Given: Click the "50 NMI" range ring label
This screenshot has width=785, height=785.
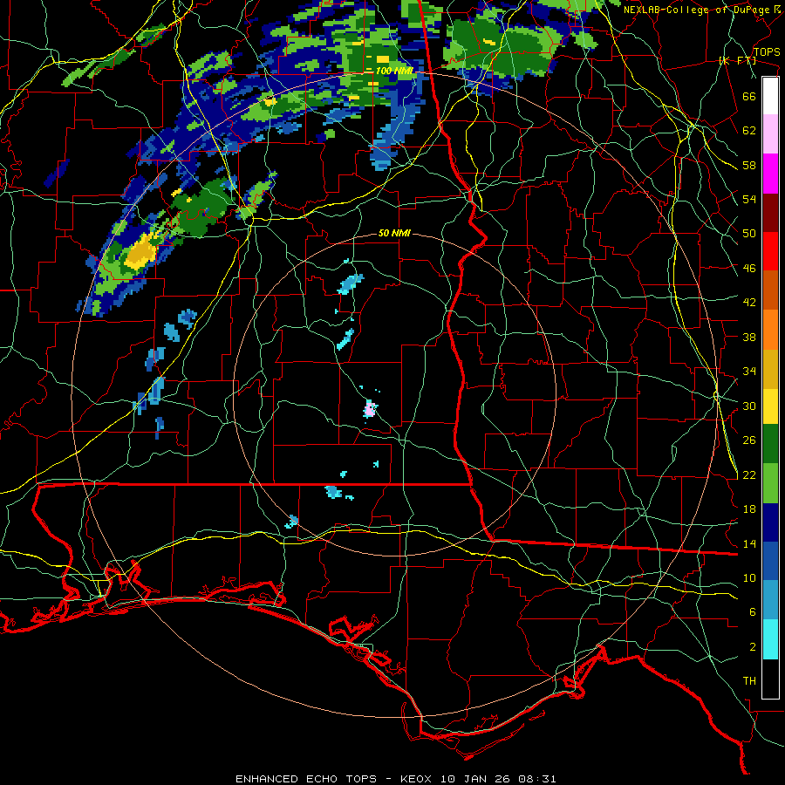Looking at the screenshot, I should 394,233.
